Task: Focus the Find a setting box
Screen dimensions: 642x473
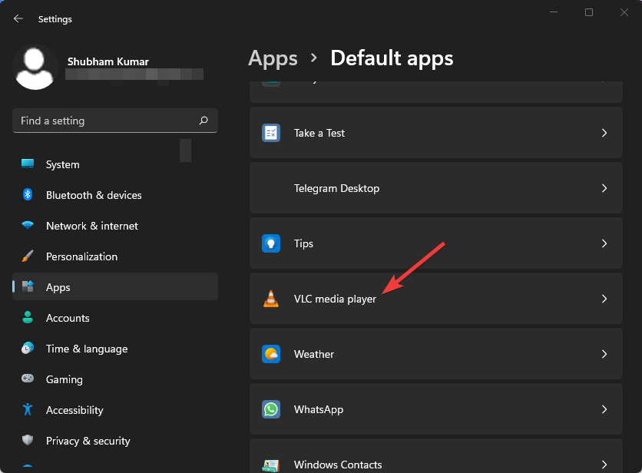Action: click(115, 121)
